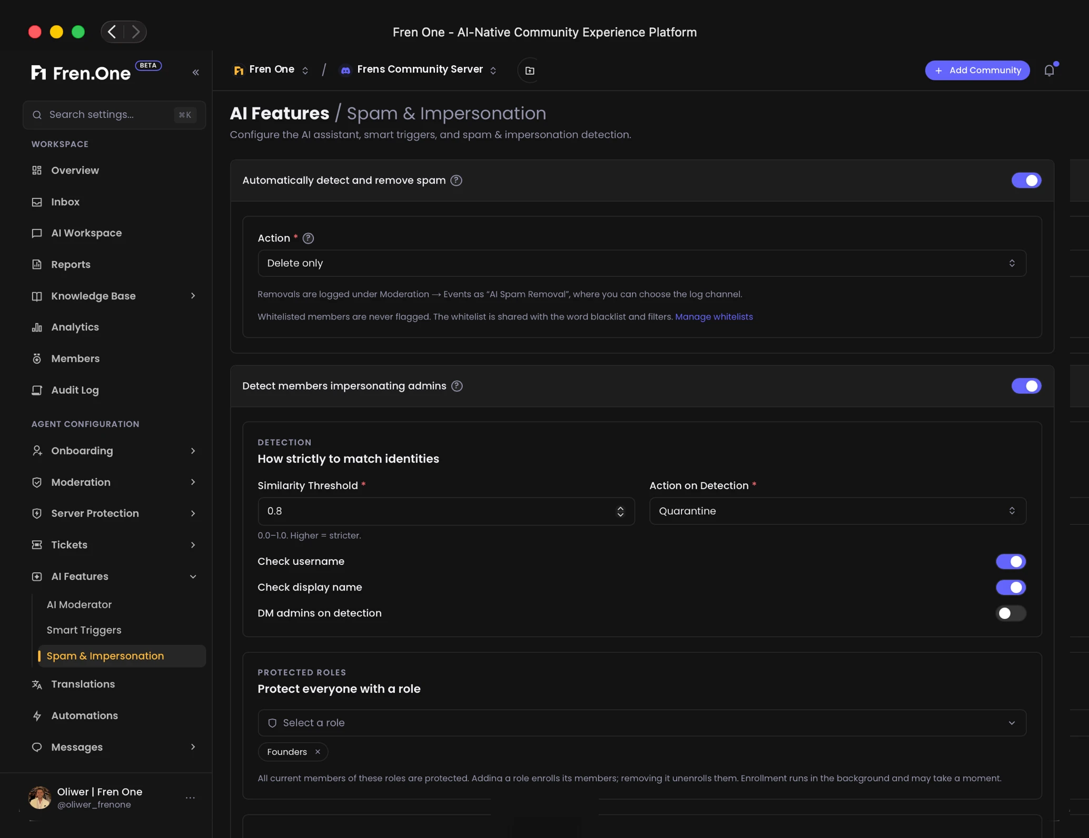Click the Moderation shield icon

point(37,482)
